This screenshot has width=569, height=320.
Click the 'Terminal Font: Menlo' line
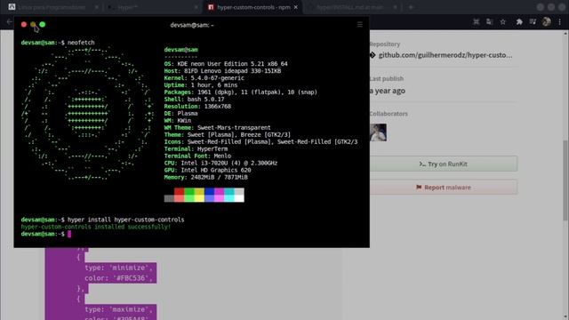point(197,156)
